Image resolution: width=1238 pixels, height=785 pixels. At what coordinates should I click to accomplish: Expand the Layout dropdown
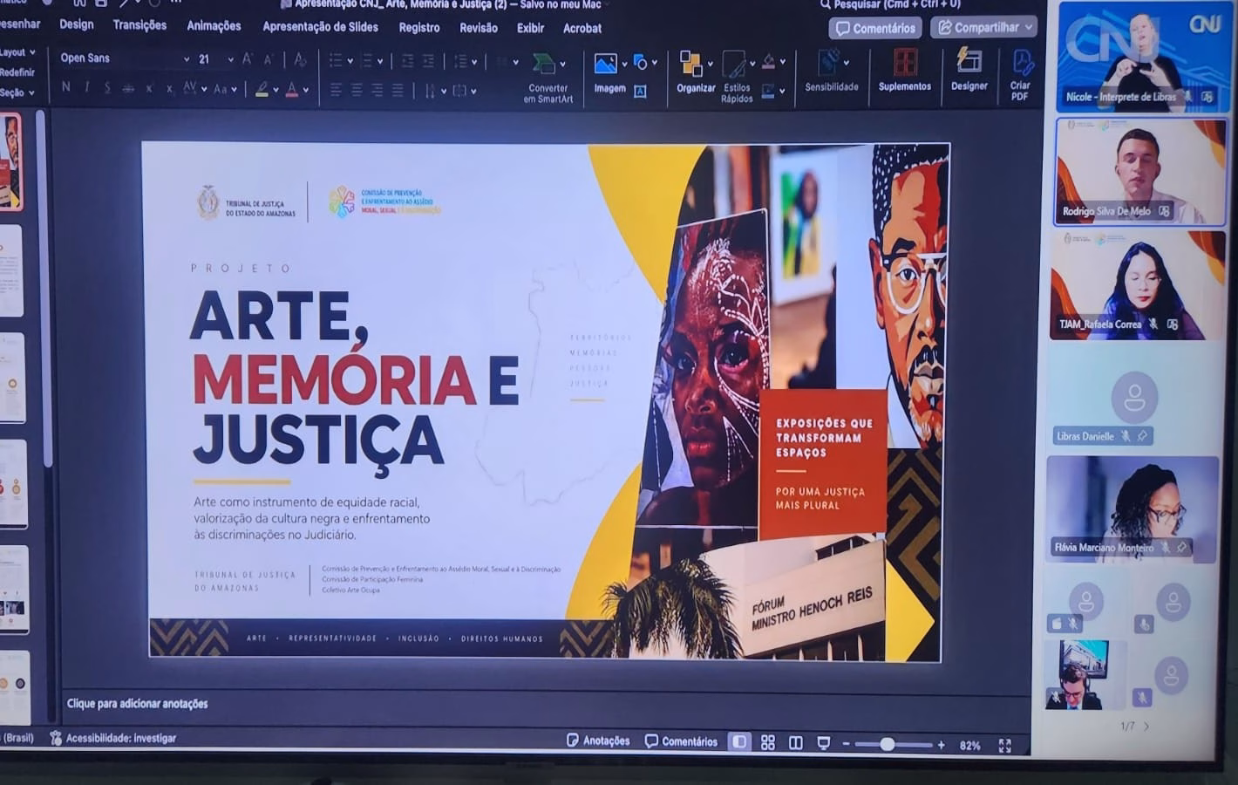pos(17,52)
